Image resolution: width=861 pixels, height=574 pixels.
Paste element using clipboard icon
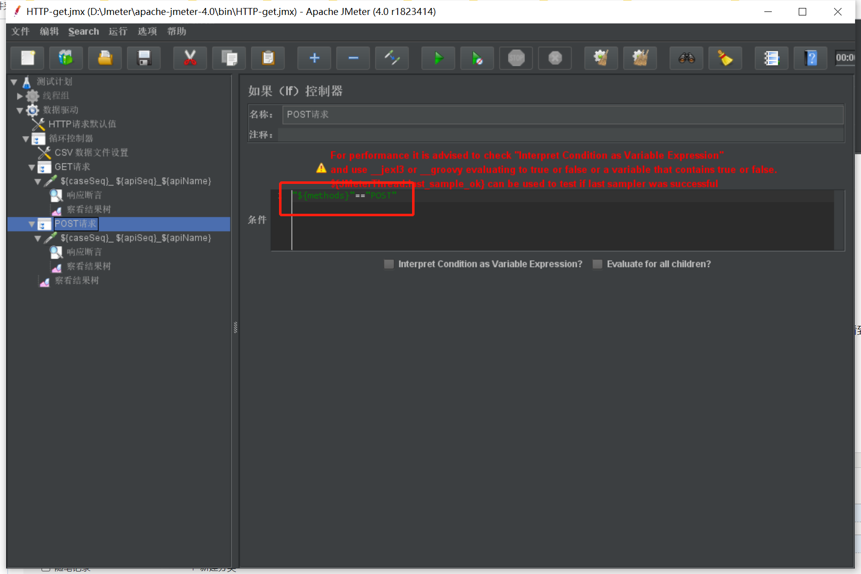pyautogui.click(x=268, y=58)
